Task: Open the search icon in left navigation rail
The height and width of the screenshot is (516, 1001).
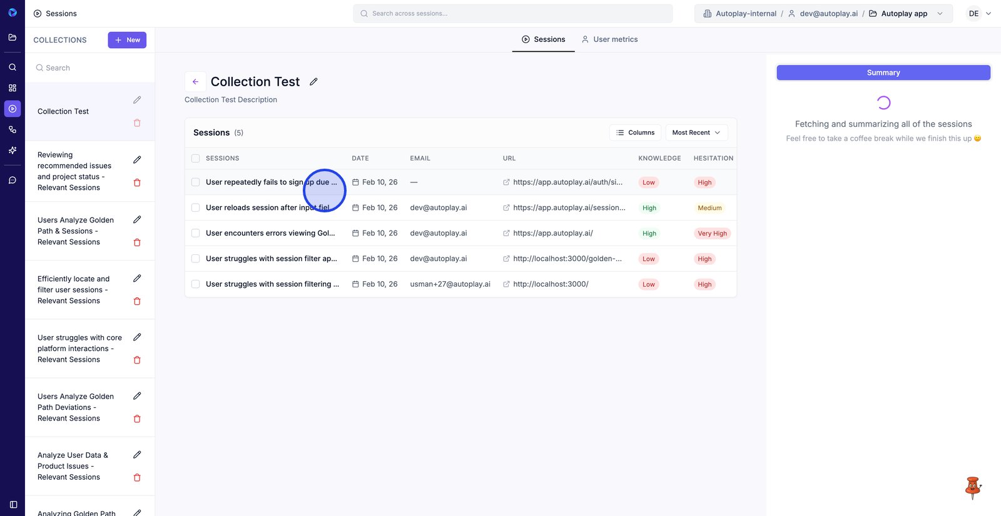Action: point(13,67)
